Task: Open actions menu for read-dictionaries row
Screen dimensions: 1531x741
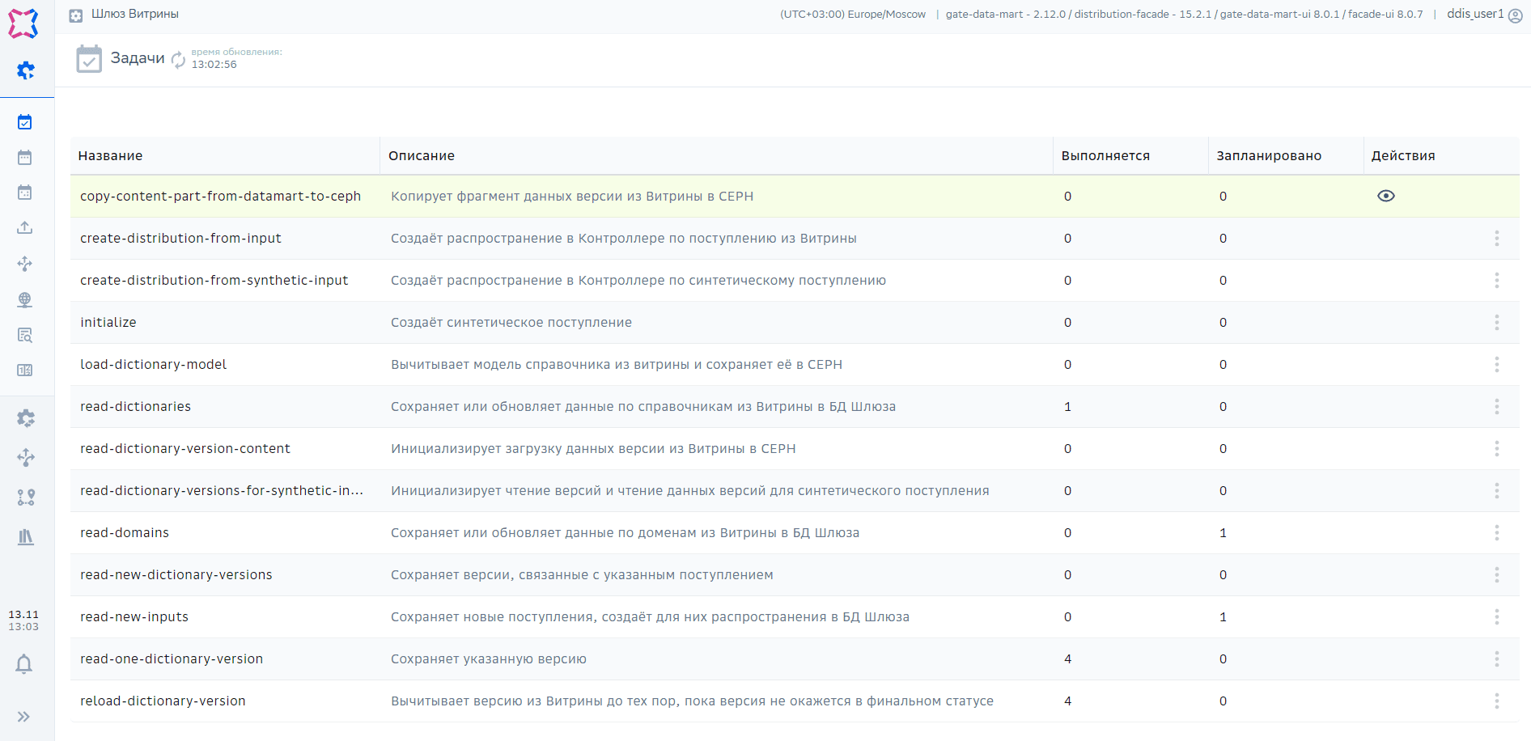Action: coord(1496,406)
